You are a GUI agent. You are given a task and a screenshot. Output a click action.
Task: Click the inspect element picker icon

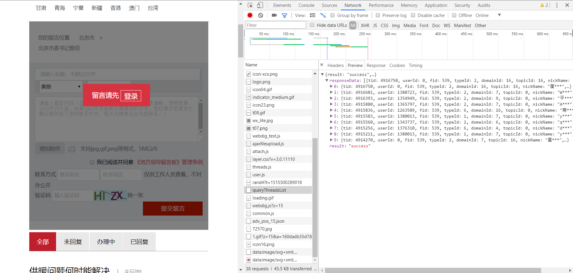(250, 5)
